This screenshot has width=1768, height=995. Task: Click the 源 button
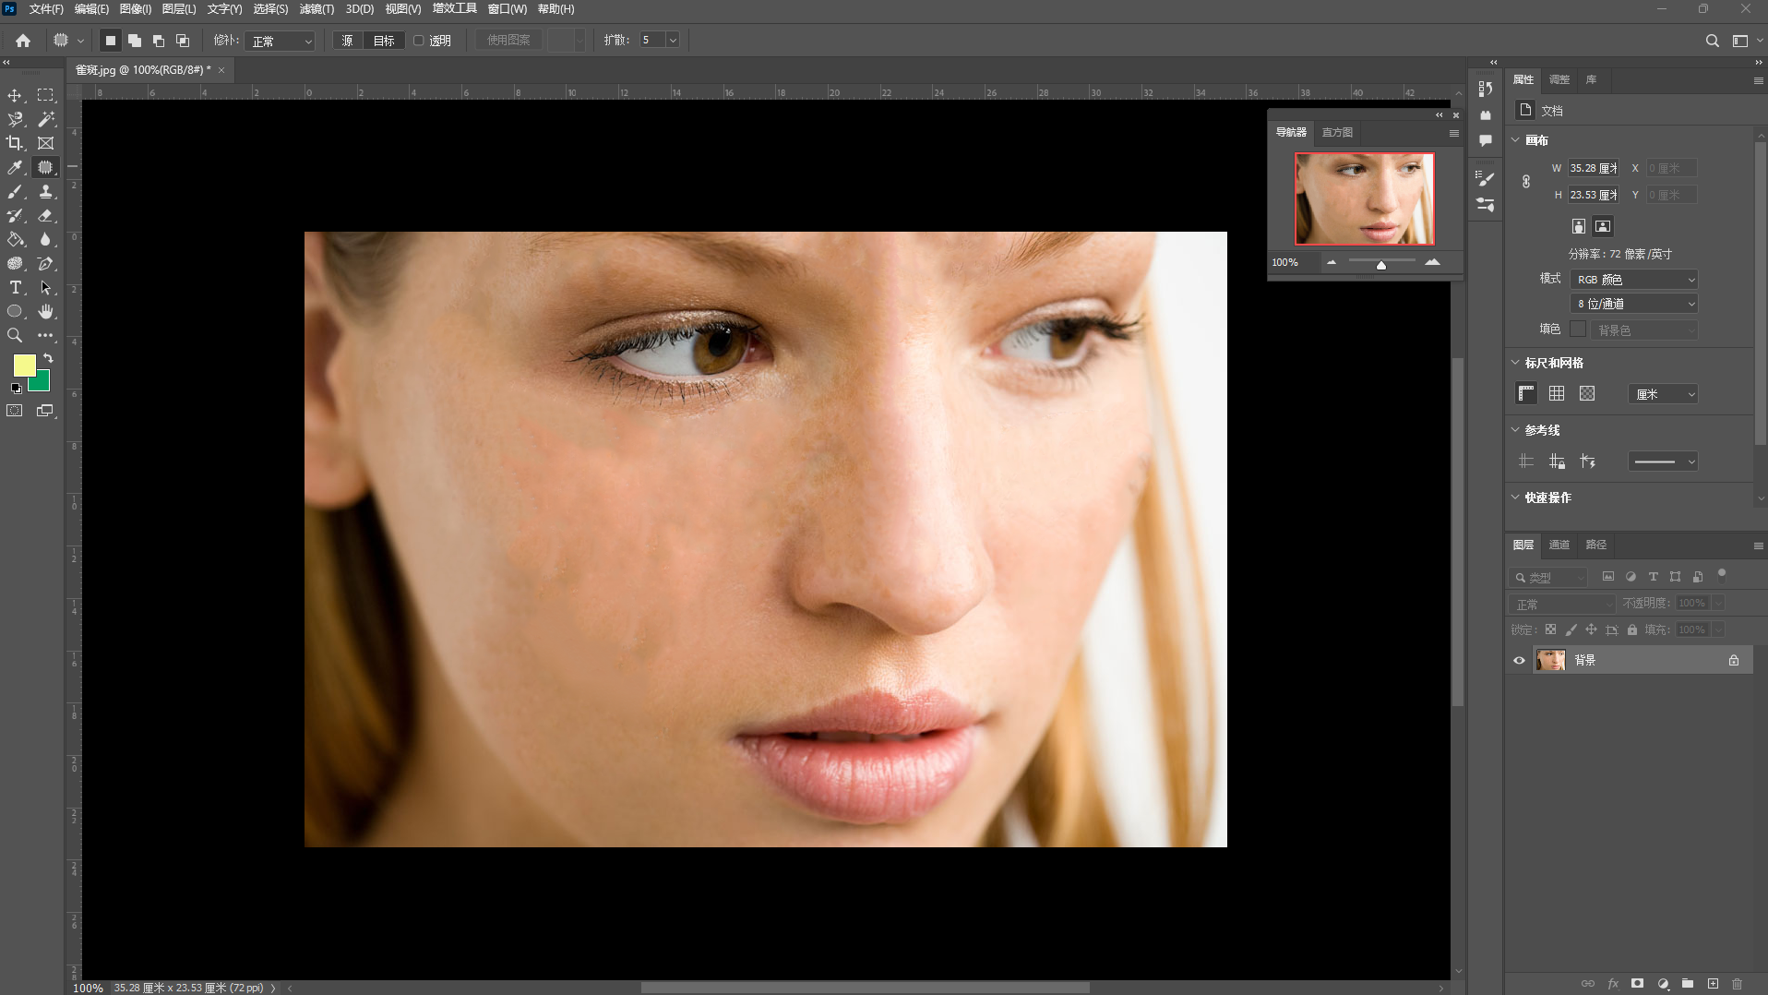coord(347,41)
